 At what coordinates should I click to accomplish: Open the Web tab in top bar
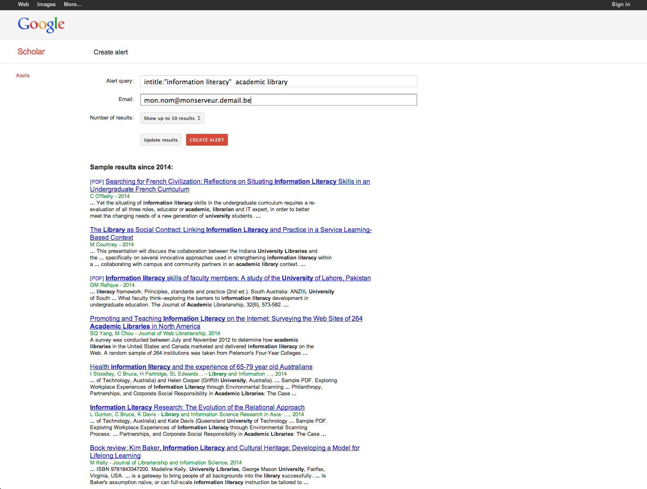23,5
